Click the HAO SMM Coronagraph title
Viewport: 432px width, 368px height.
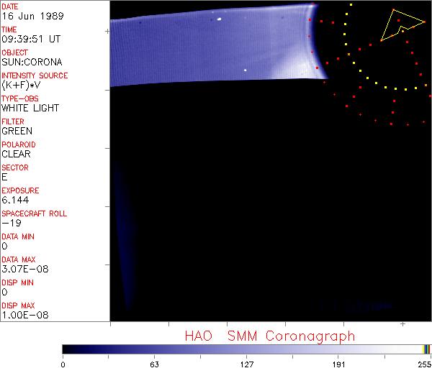click(270, 336)
